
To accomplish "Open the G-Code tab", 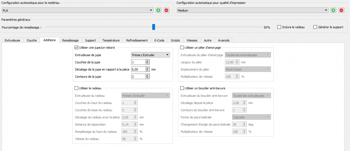I will [x=159, y=40].
